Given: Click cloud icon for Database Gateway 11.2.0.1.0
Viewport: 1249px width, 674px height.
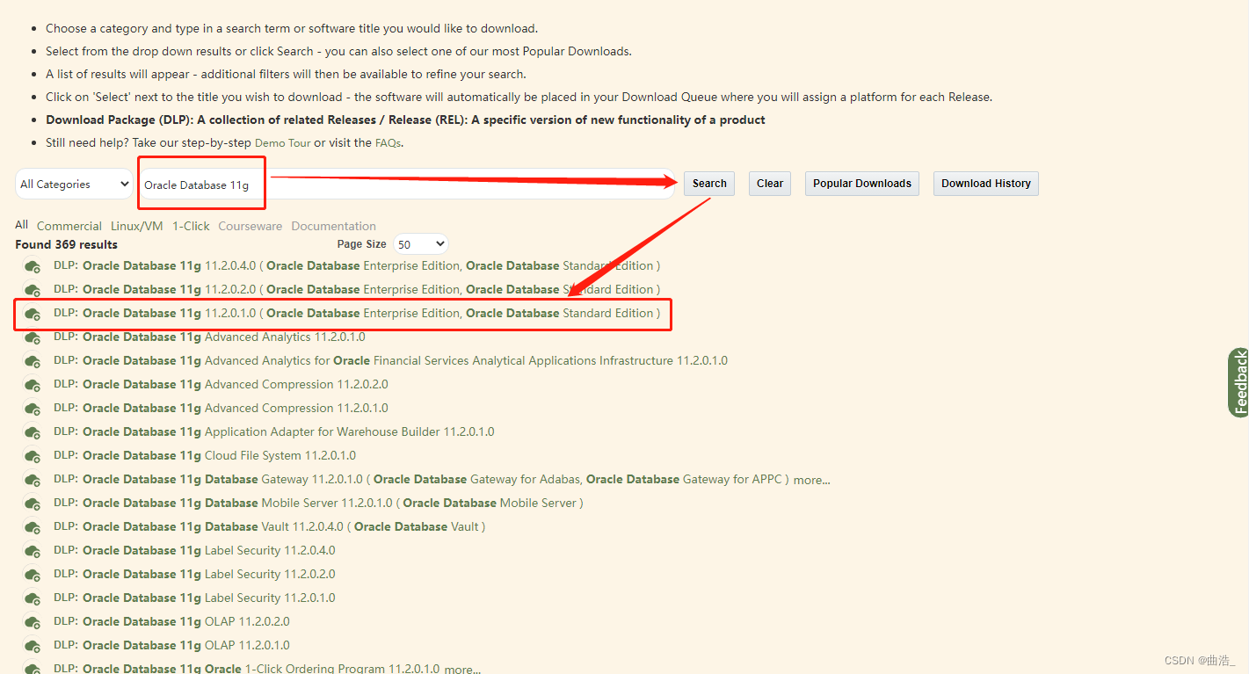Looking at the screenshot, I should 33,480.
